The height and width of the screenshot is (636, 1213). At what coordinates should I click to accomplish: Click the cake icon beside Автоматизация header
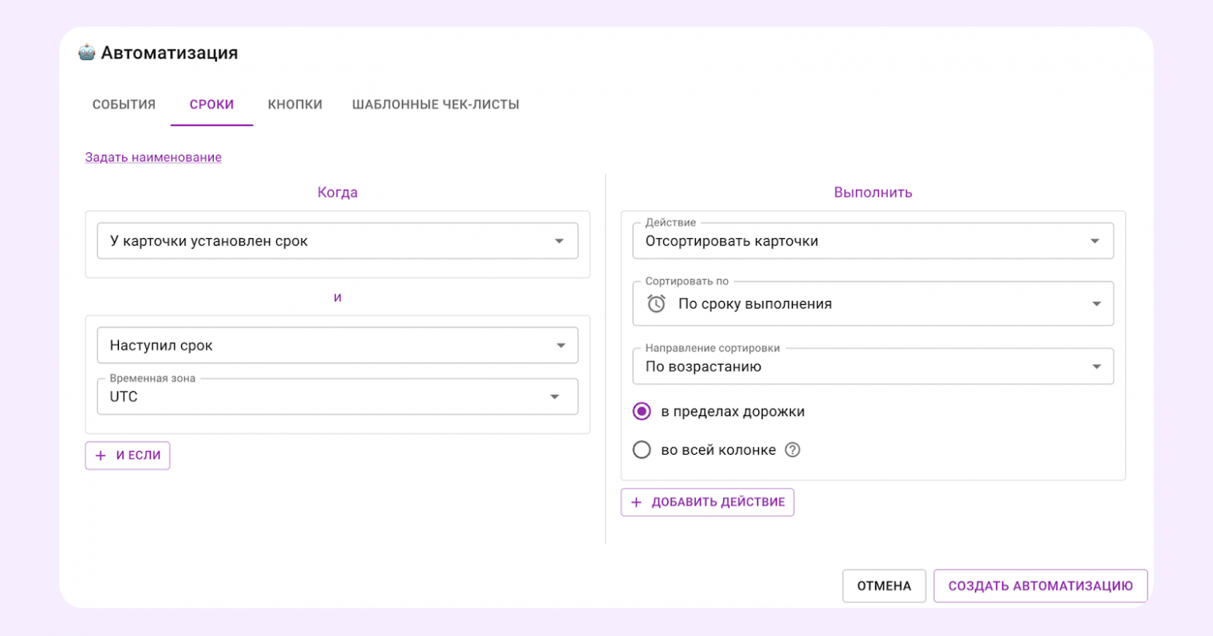(x=88, y=52)
